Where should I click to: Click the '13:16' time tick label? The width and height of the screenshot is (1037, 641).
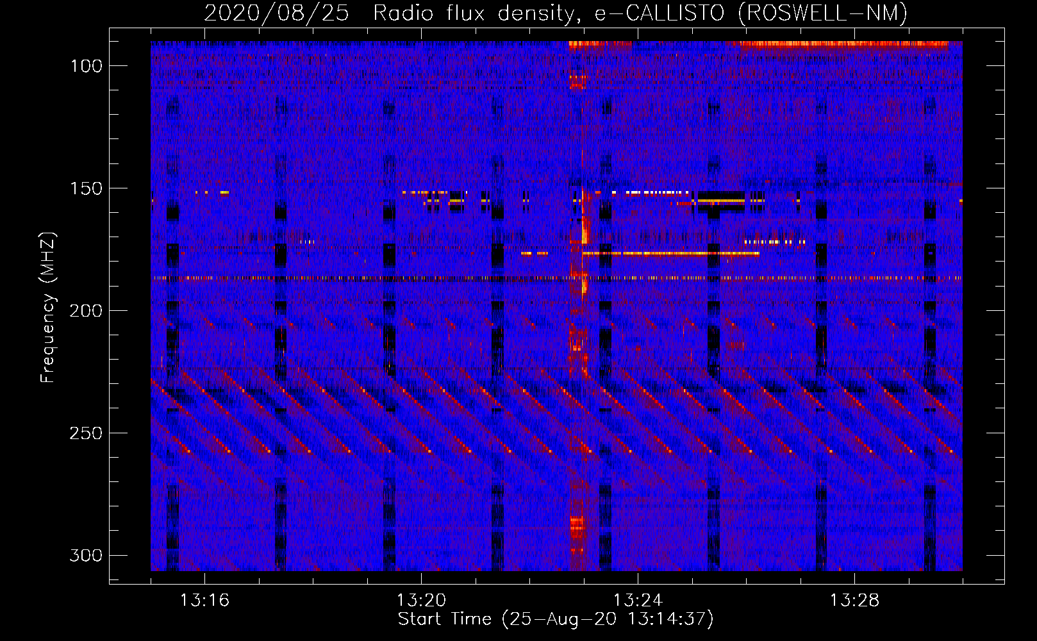coord(204,601)
